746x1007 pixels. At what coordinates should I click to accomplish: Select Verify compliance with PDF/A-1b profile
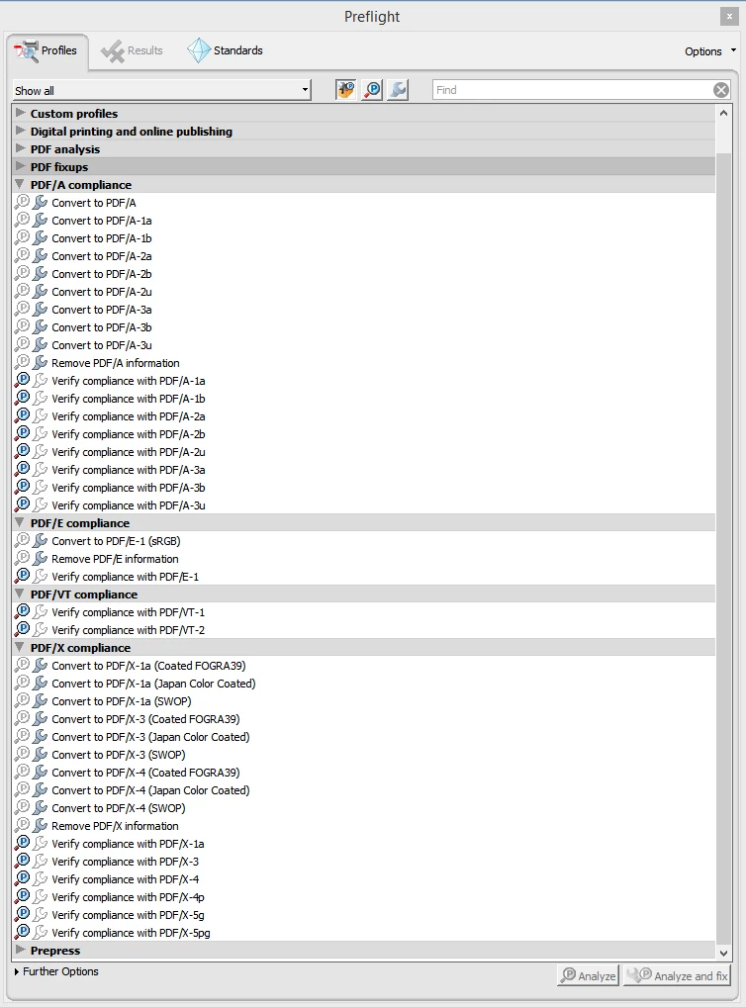(x=129, y=399)
